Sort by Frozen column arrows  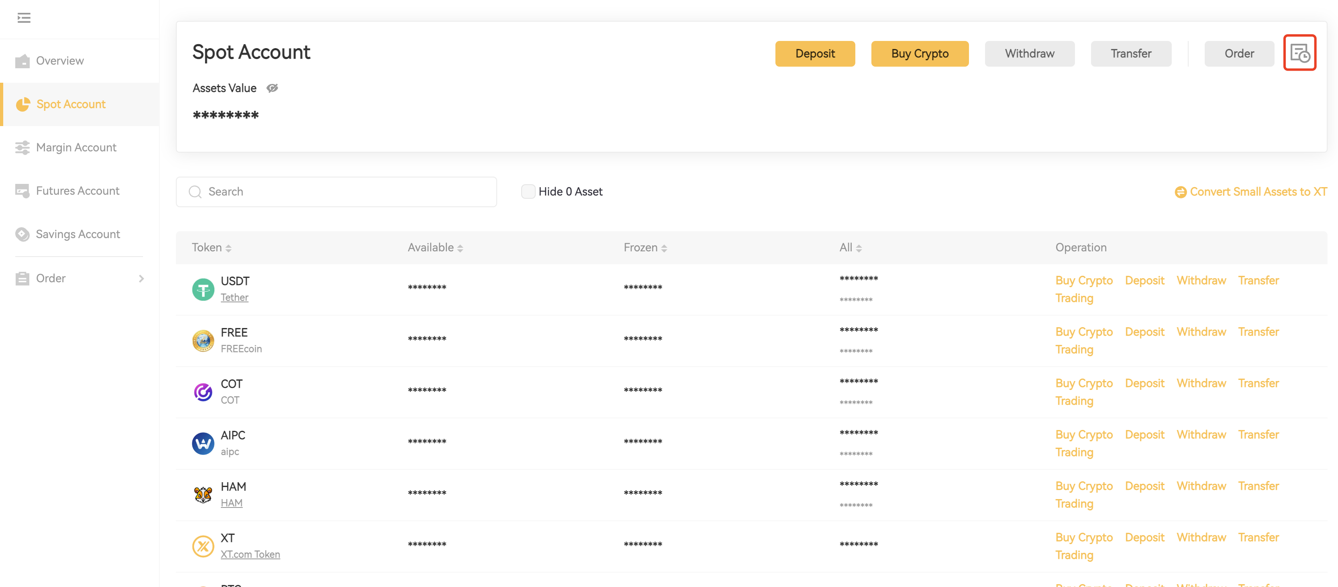(x=664, y=248)
